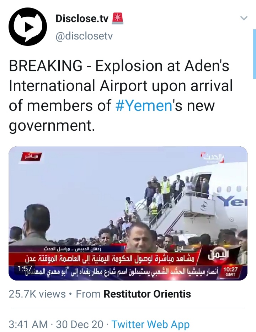Click the tweet text about Aden explosion
The height and width of the screenshot is (332, 256).
pos(121,96)
